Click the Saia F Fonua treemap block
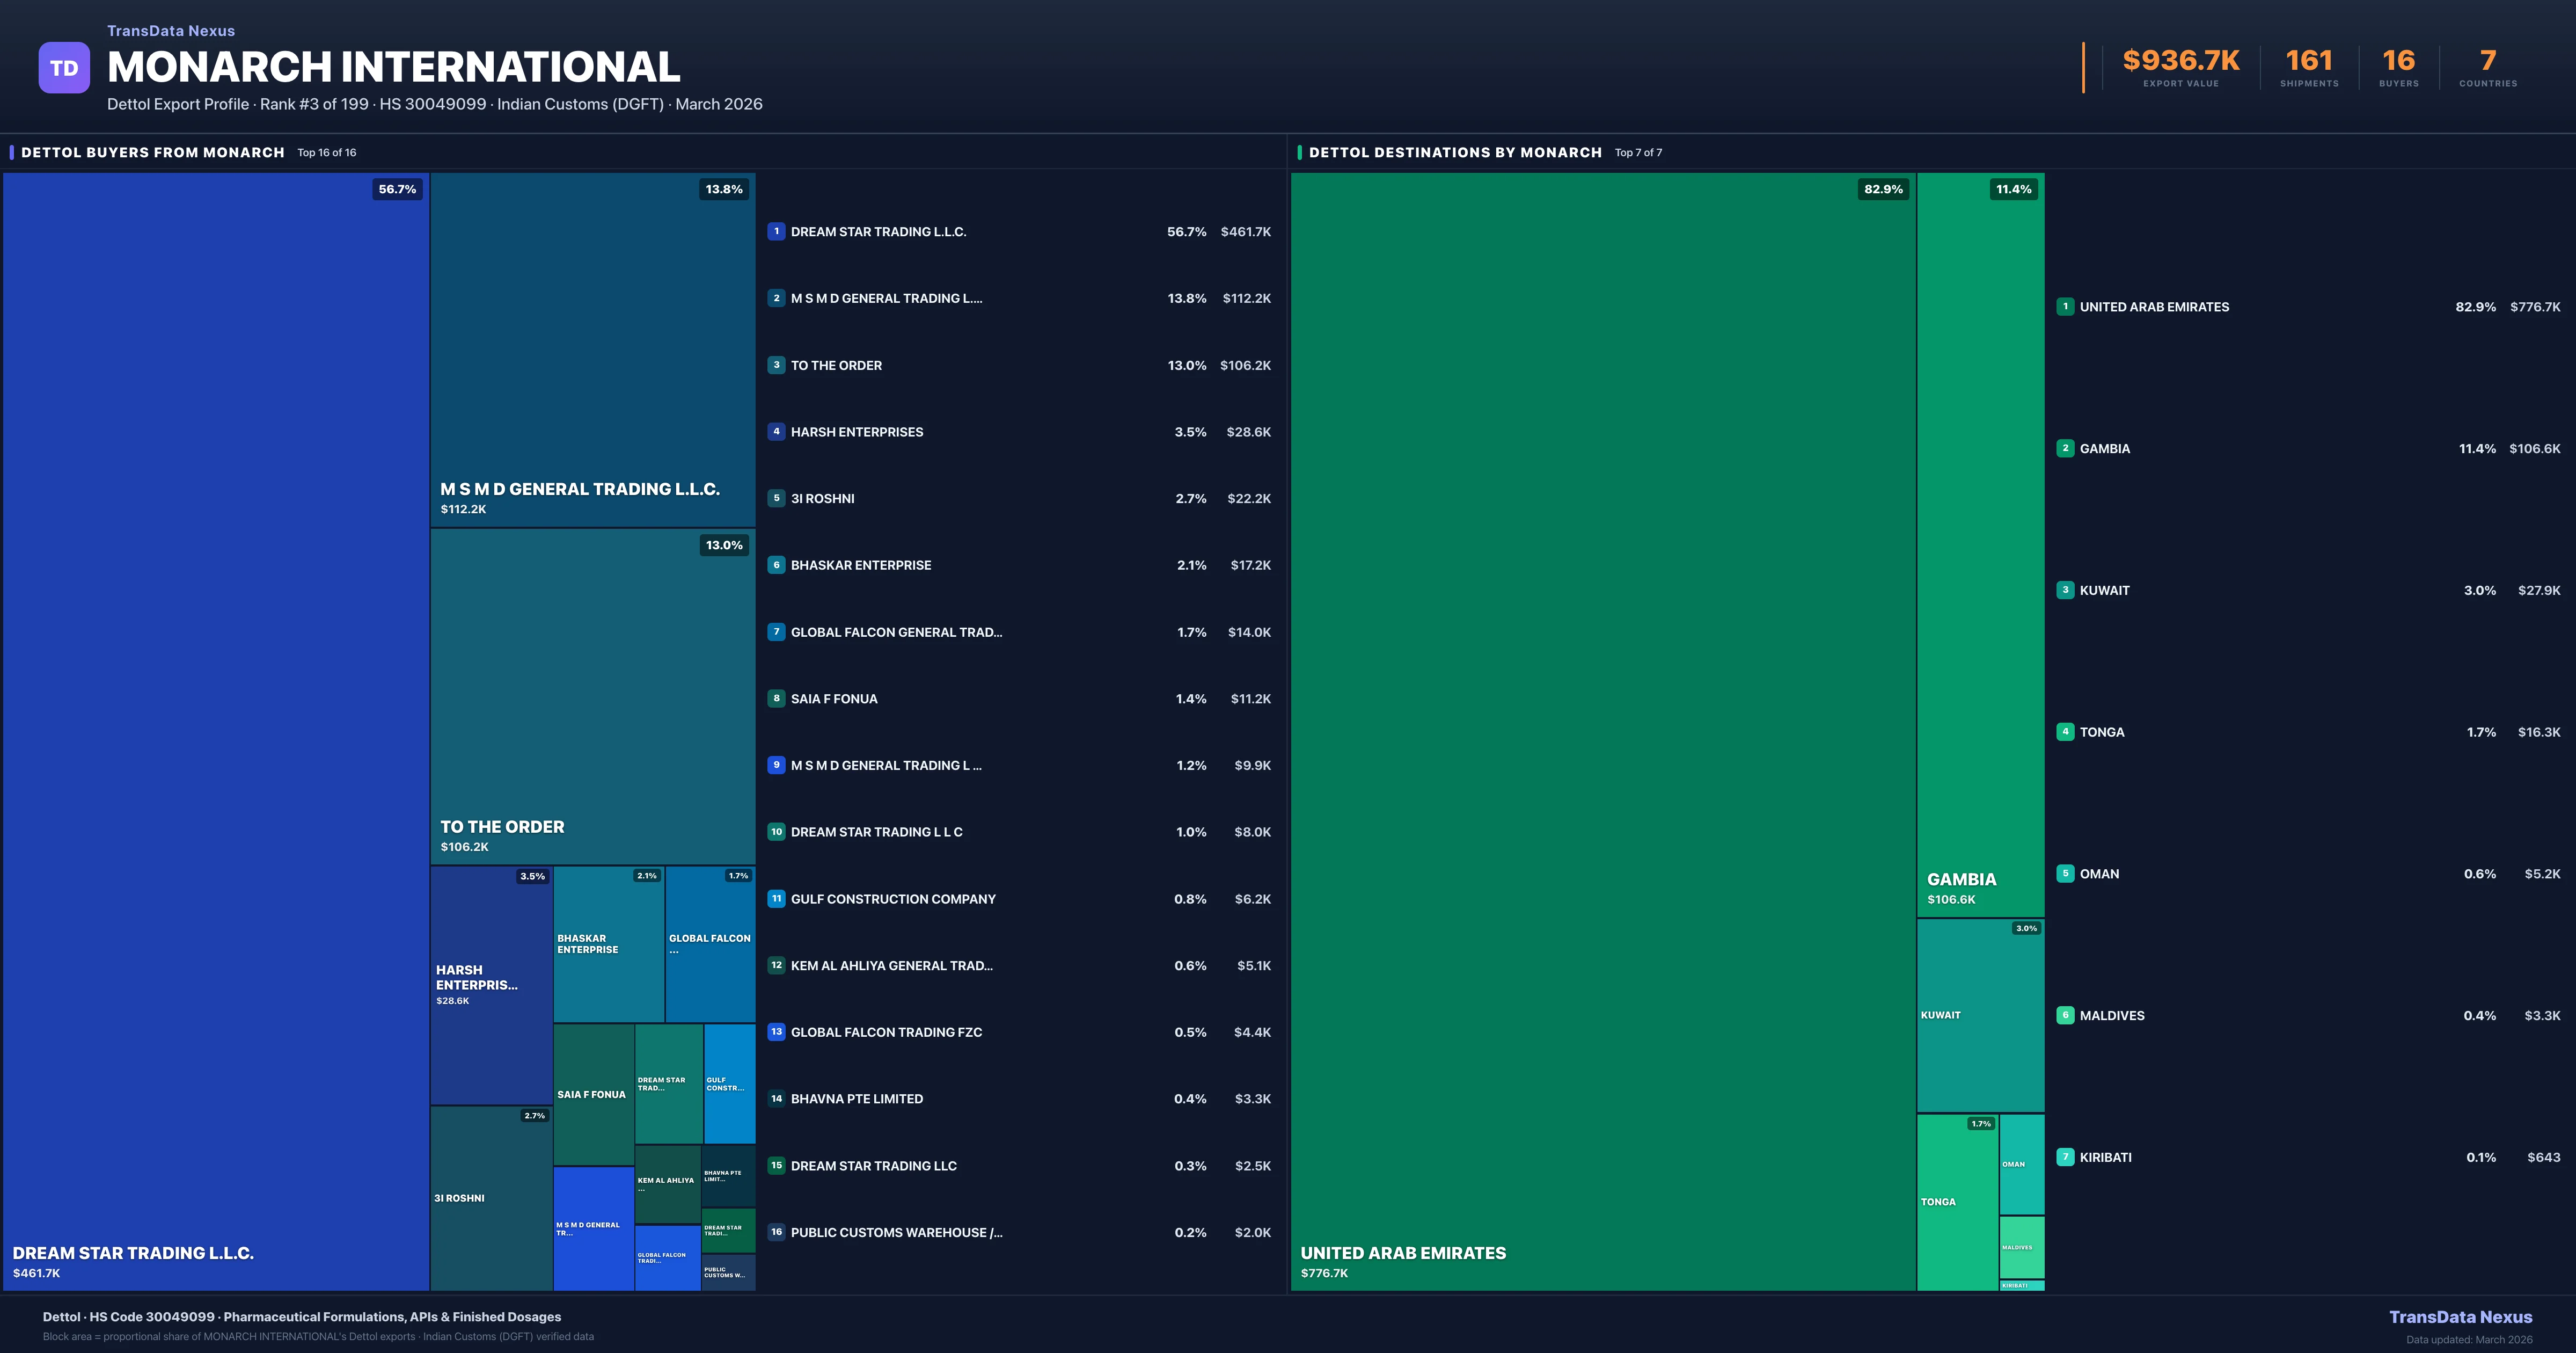The height and width of the screenshot is (1353, 2576). pyautogui.click(x=593, y=1094)
